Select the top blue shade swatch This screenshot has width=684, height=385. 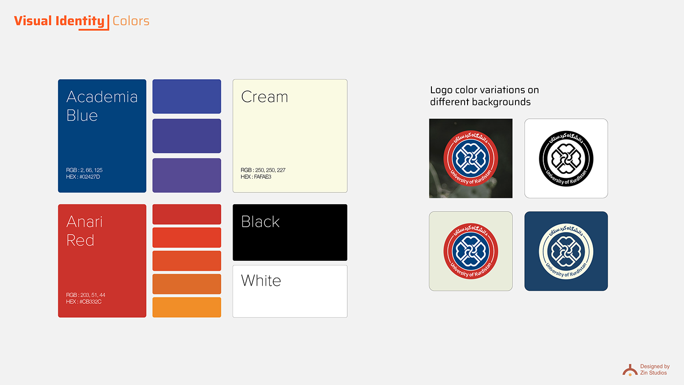pos(187,96)
